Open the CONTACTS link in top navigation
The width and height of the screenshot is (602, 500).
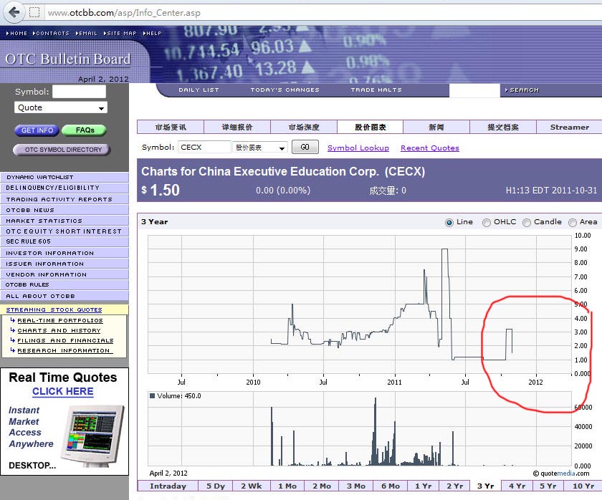(51, 34)
